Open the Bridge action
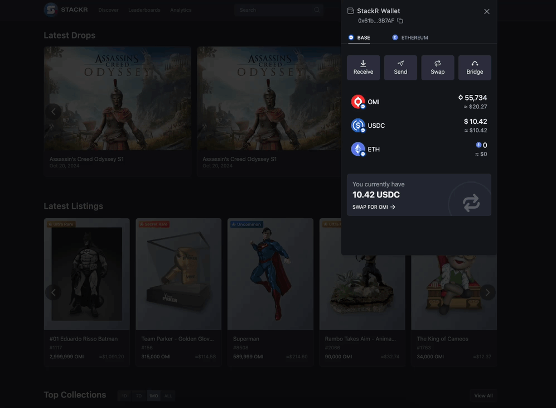This screenshot has width=556, height=408. click(475, 68)
